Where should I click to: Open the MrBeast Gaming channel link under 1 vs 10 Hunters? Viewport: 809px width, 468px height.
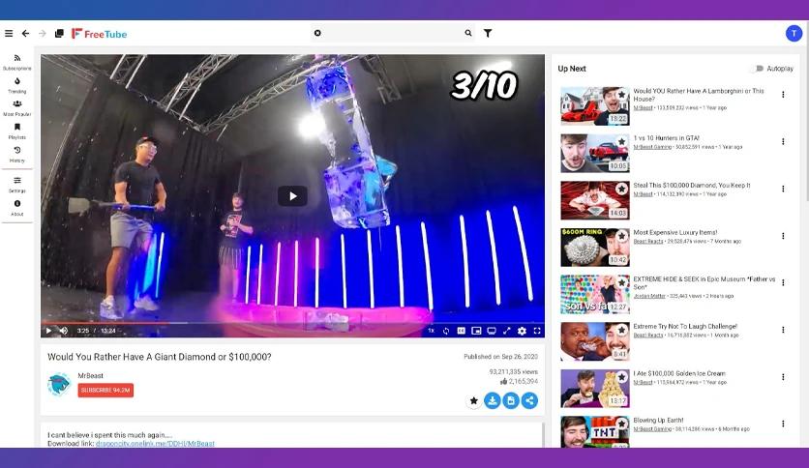[652, 147]
